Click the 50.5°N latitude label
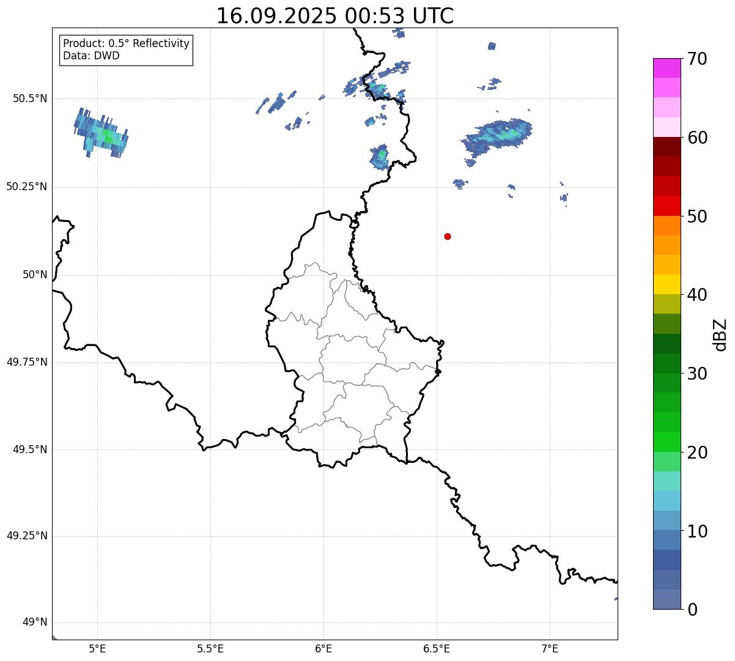Viewport: 735px width, 661px height. tap(29, 98)
